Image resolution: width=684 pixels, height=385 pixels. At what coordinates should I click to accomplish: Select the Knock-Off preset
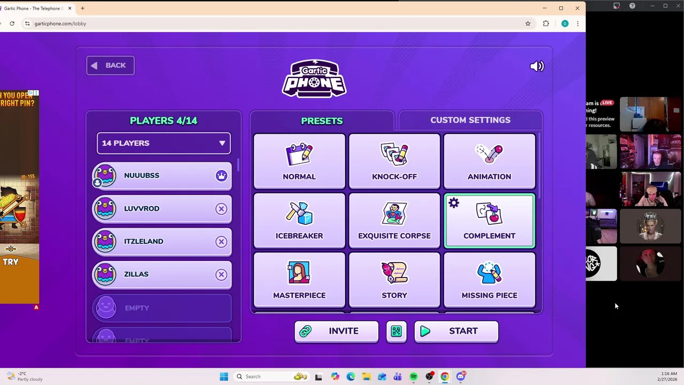coord(394,161)
